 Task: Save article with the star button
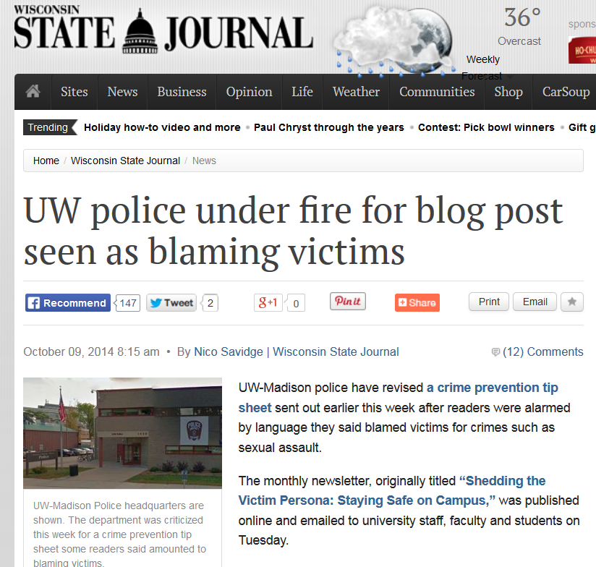[572, 302]
